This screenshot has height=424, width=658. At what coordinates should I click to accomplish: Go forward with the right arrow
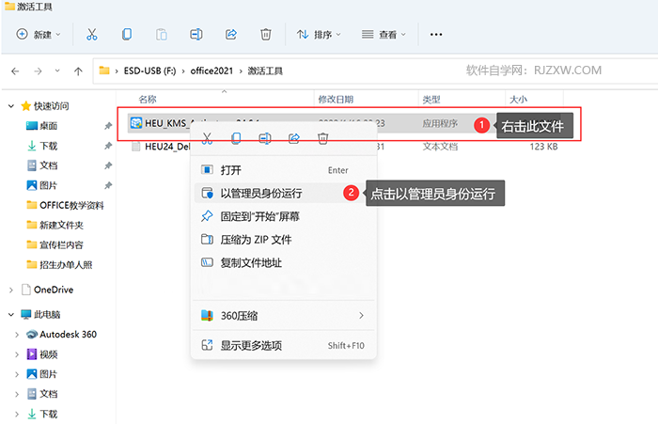(38, 71)
